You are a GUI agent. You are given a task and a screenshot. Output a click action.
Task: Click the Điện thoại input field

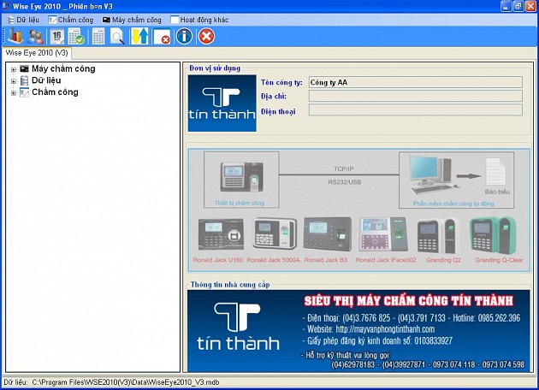pos(416,110)
